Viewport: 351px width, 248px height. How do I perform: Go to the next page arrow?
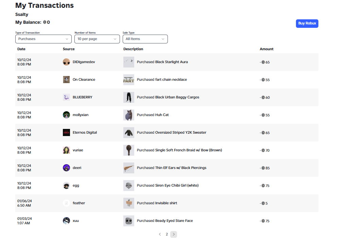(174, 234)
